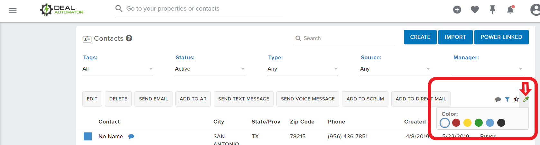The width and height of the screenshot is (540, 145).
Task: Click the blue filter funnel icon
Action: [507, 99]
